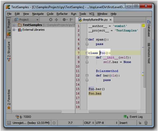The height and width of the screenshot is (131, 158).
Task: Expand the External Libraries tree node
Action: coord(14,30)
